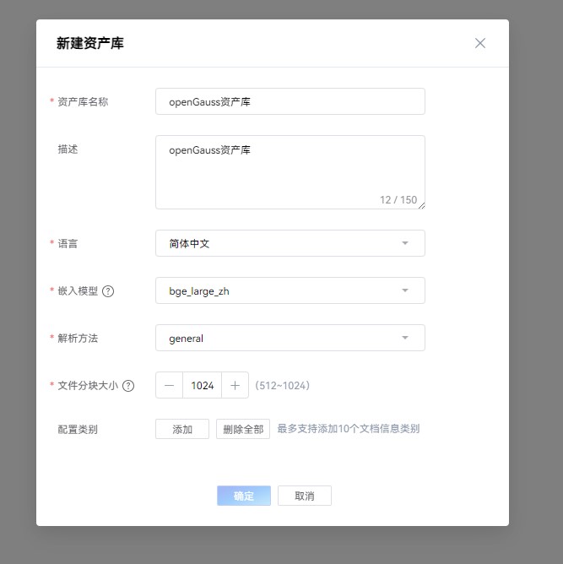Click the 12 / 150 character counter
Screen dimensions: 563x564
click(x=398, y=199)
